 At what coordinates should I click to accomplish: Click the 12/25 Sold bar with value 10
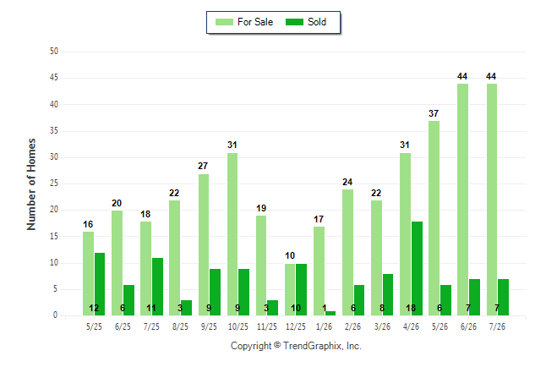(x=301, y=290)
